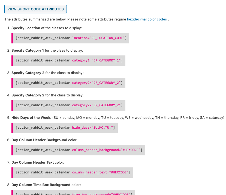Viewport: 226px width, 195px height.
Task: Click the column_header_text shortcode block
Action: pyautogui.click(x=73, y=172)
